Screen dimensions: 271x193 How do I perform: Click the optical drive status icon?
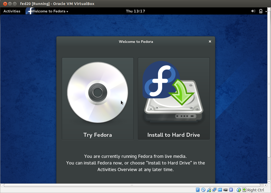tap(203, 190)
